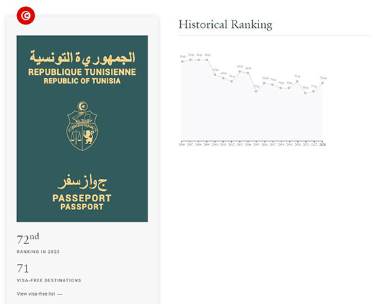Select the 2010 data point on chart
Screen dimensions: 374x304
tap(215, 75)
